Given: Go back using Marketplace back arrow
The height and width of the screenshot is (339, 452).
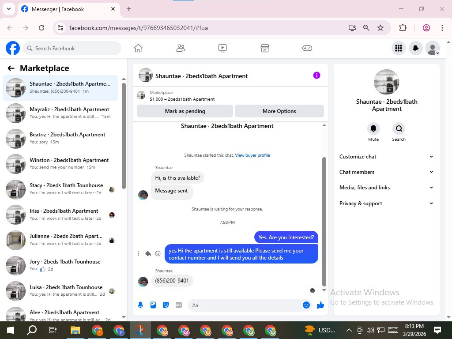Looking at the screenshot, I should (x=11, y=68).
